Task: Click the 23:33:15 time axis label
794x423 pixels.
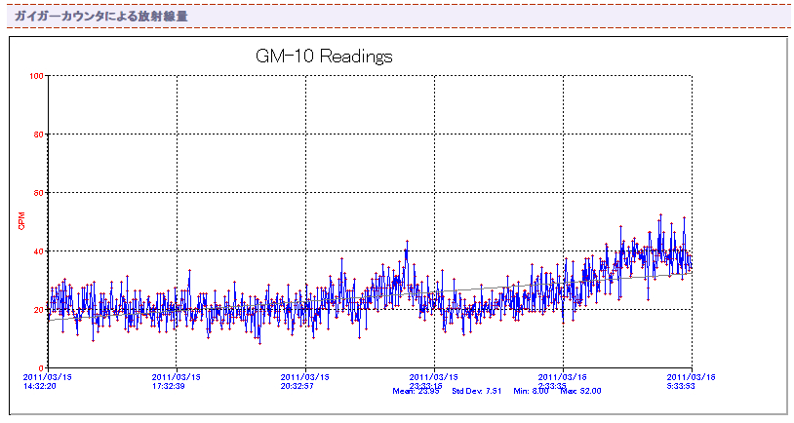Action: [x=433, y=385]
